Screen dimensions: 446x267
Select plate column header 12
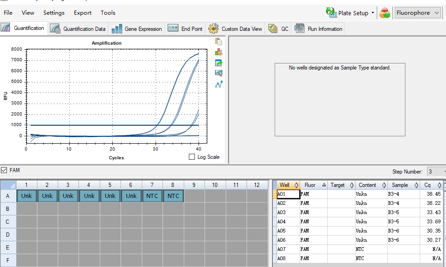[x=257, y=185]
